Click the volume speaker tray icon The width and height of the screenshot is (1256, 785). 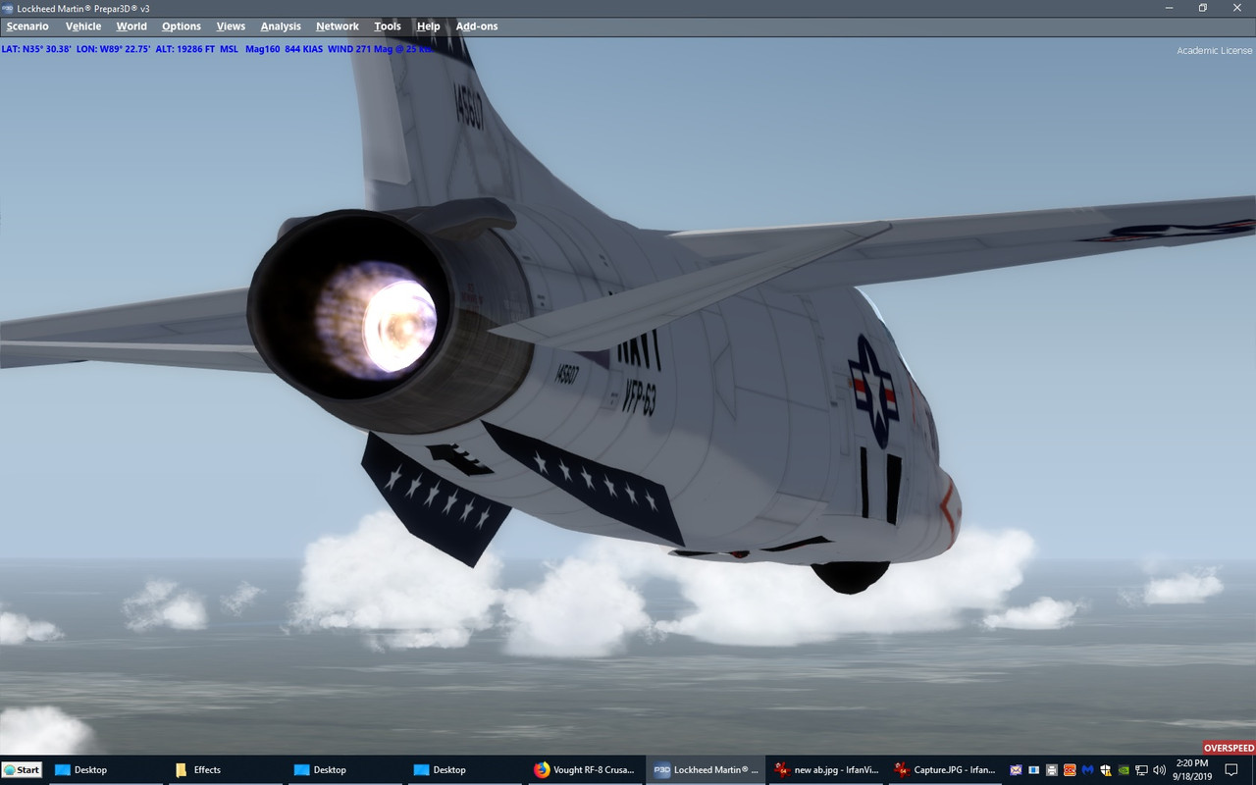point(1159,770)
